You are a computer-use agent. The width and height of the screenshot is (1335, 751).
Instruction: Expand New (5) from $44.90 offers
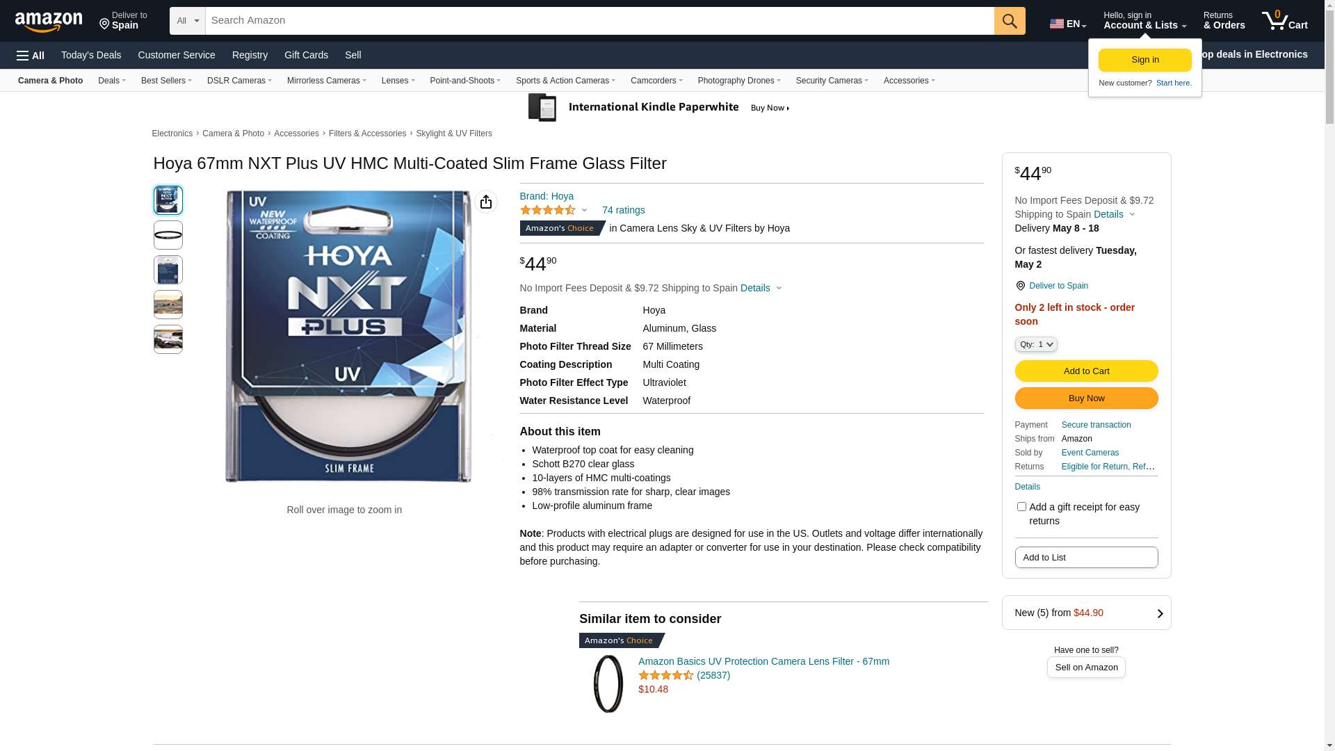1086,613
